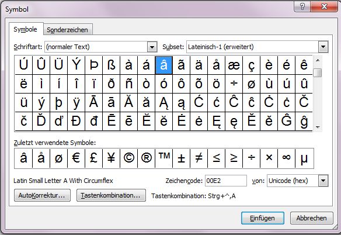Pick the Đ capital D with stroke

(76, 122)
